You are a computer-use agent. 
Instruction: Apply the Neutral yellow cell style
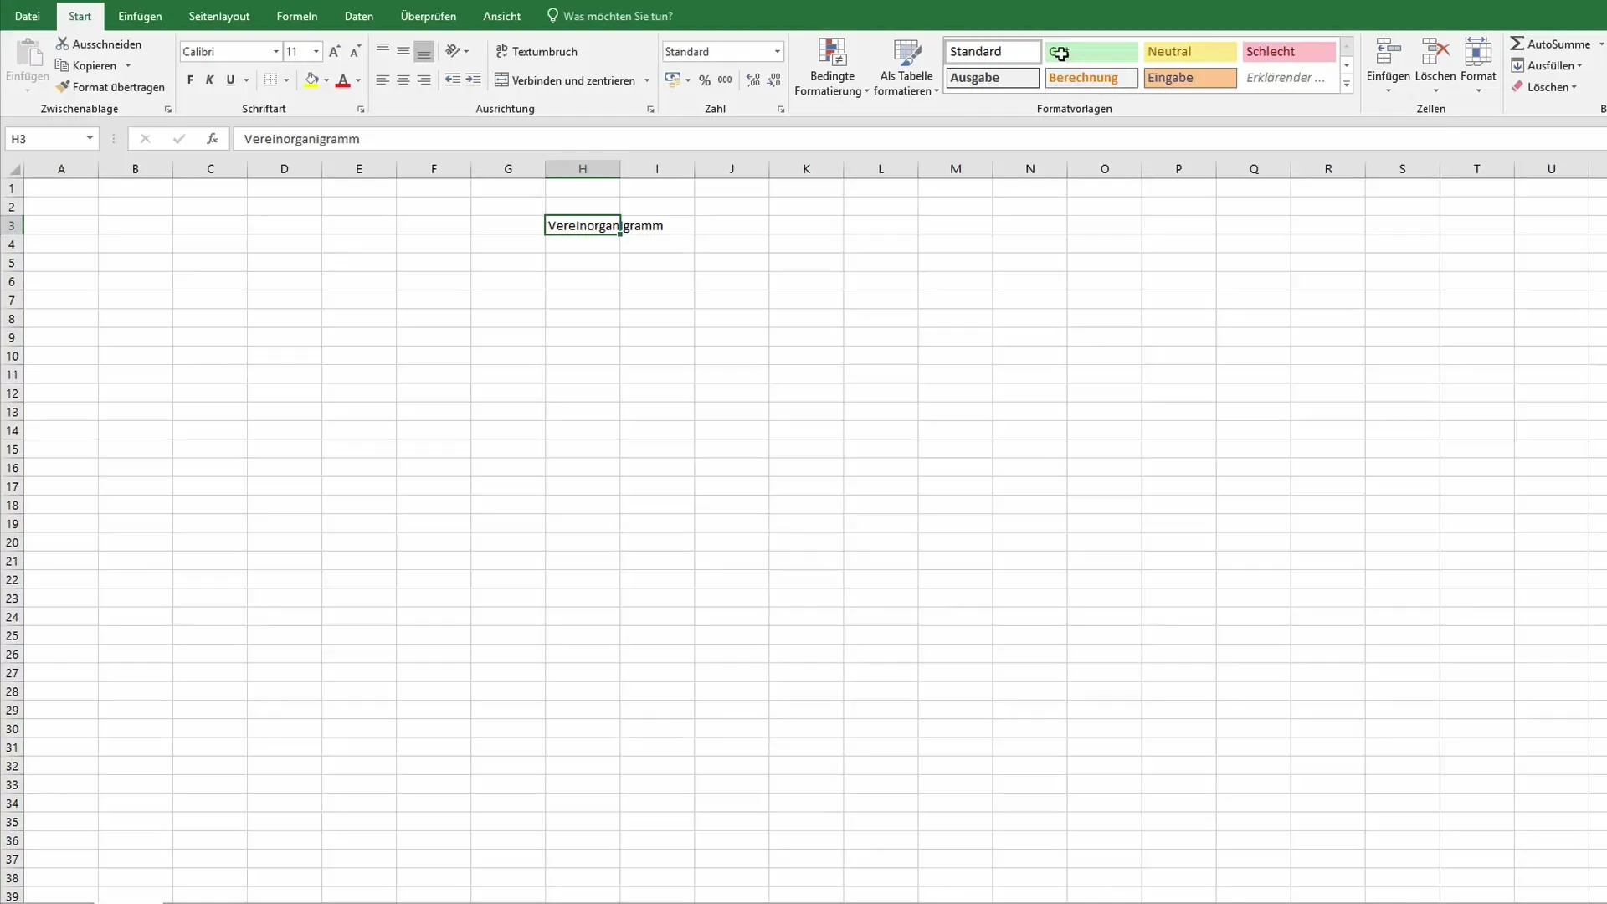coord(1189,52)
